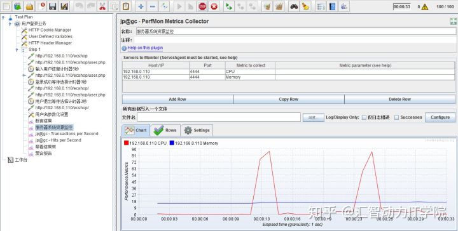Select 登录成功等待选择计时器3秒 timer node
This screenshot has width=458, height=231.
[61, 82]
